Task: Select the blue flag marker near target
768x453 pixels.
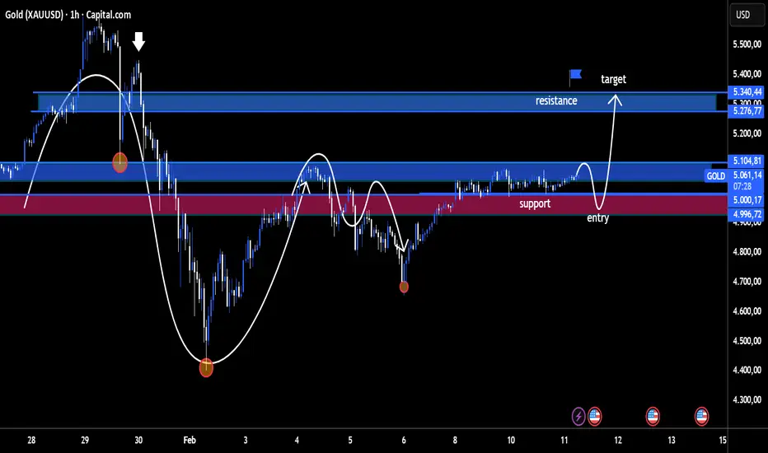Action: click(575, 76)
